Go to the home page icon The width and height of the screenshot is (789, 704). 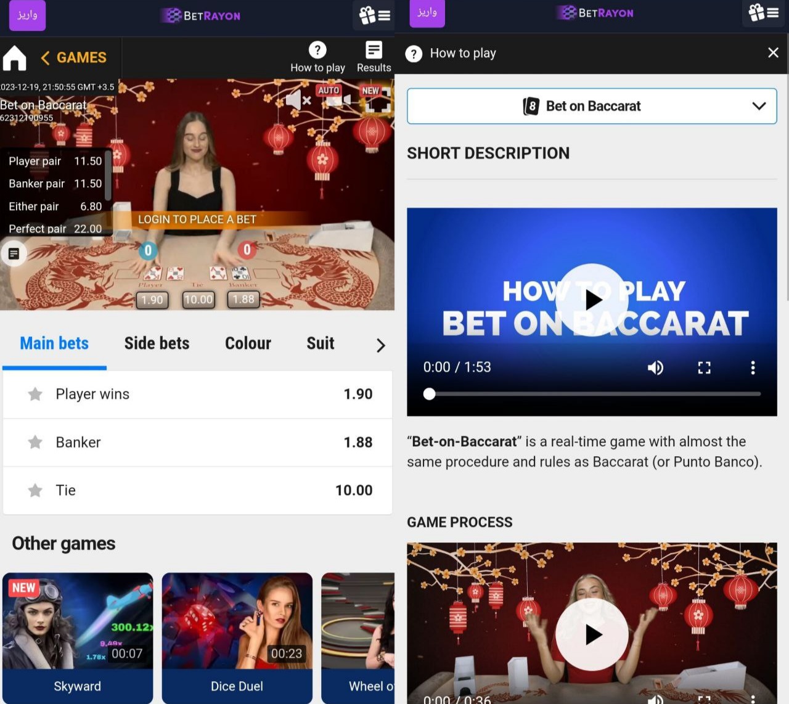15,58
